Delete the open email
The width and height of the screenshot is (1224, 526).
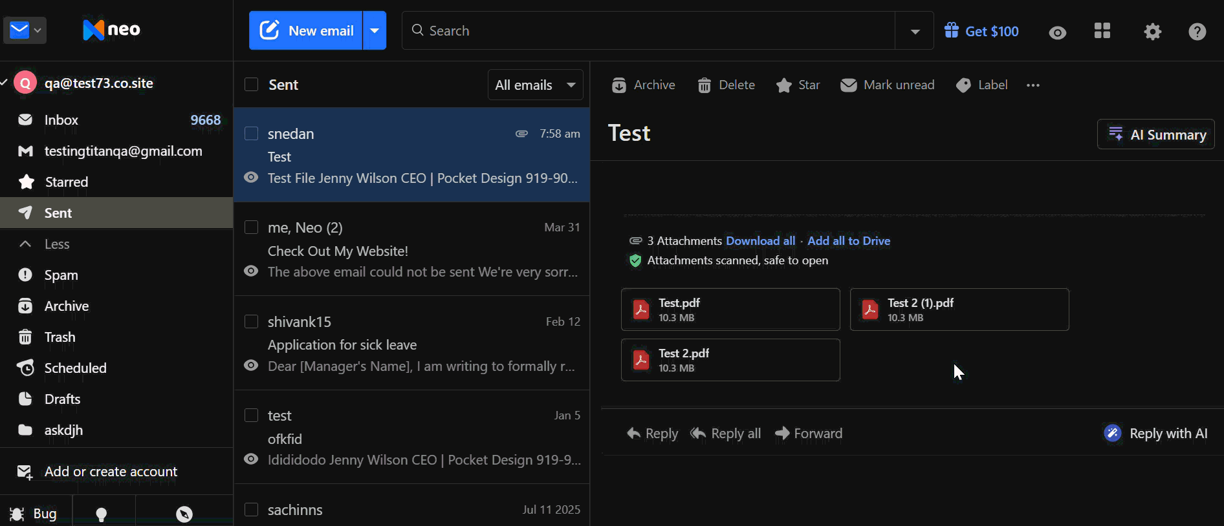click(x=726, y=85)
